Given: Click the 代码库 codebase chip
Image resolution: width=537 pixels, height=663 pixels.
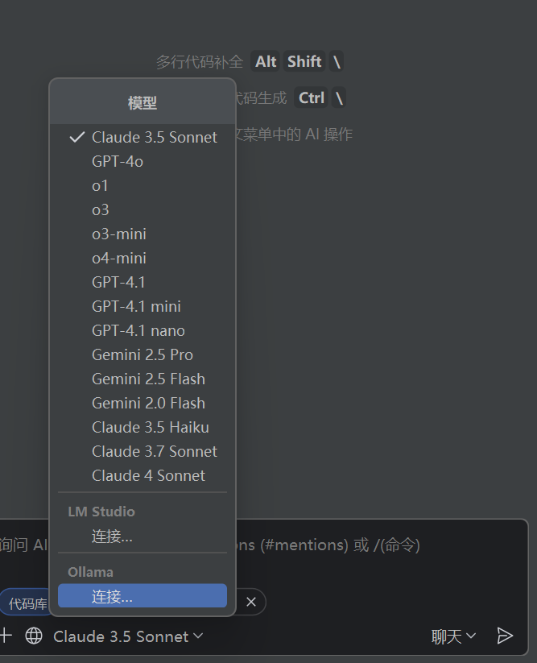Looking at the screenshot, I should pyautogui.click(x=27, y=603).
